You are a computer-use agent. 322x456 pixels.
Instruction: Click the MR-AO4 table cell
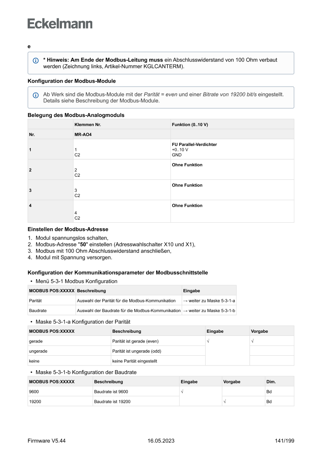pos(83,135)
